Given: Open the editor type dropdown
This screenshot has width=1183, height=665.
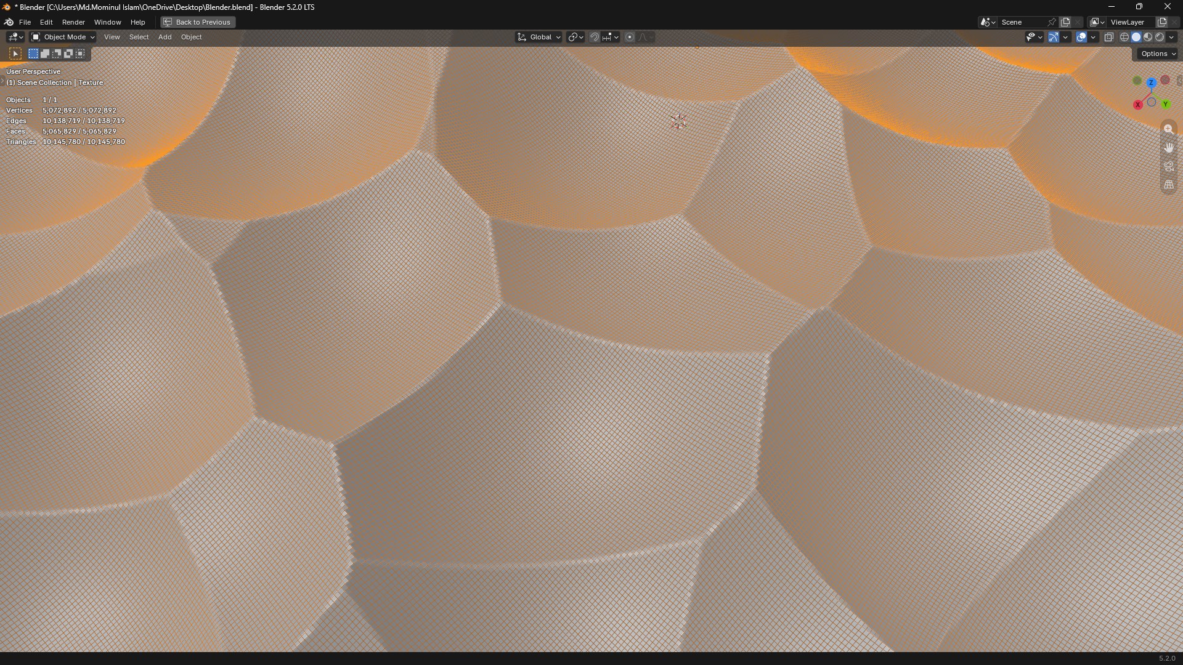Looking at the screenshot, I should (x=15, y=37).
